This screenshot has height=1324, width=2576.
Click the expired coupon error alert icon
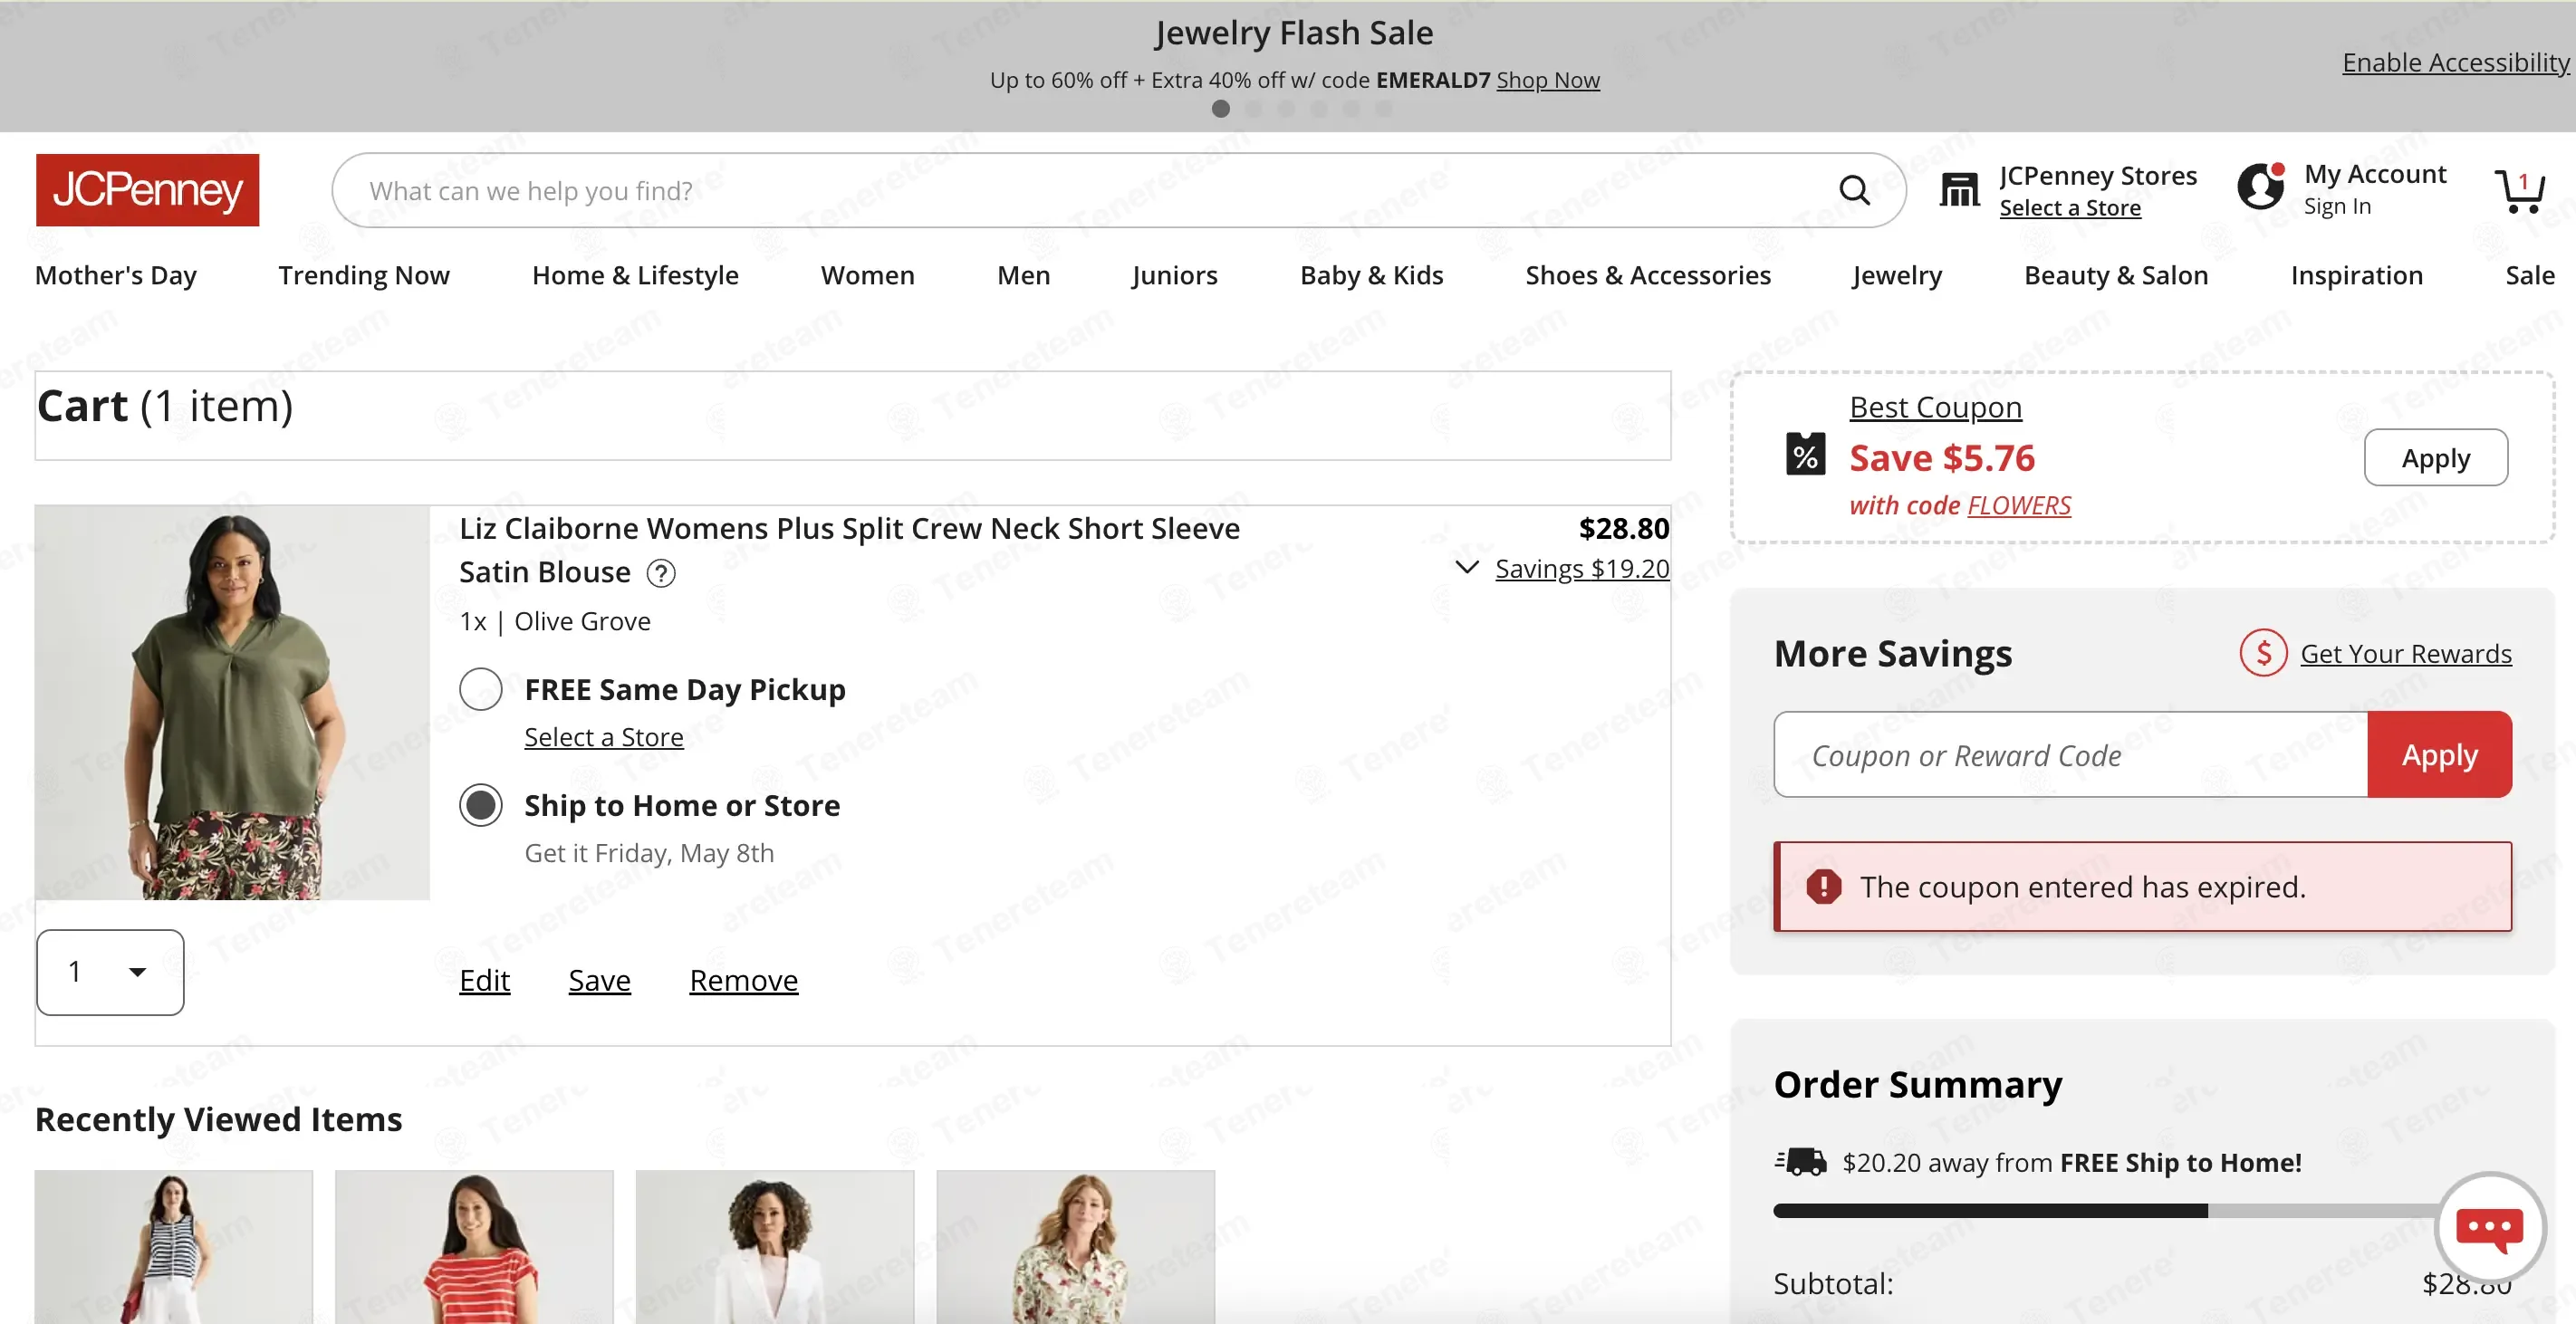pos(1823,886)
